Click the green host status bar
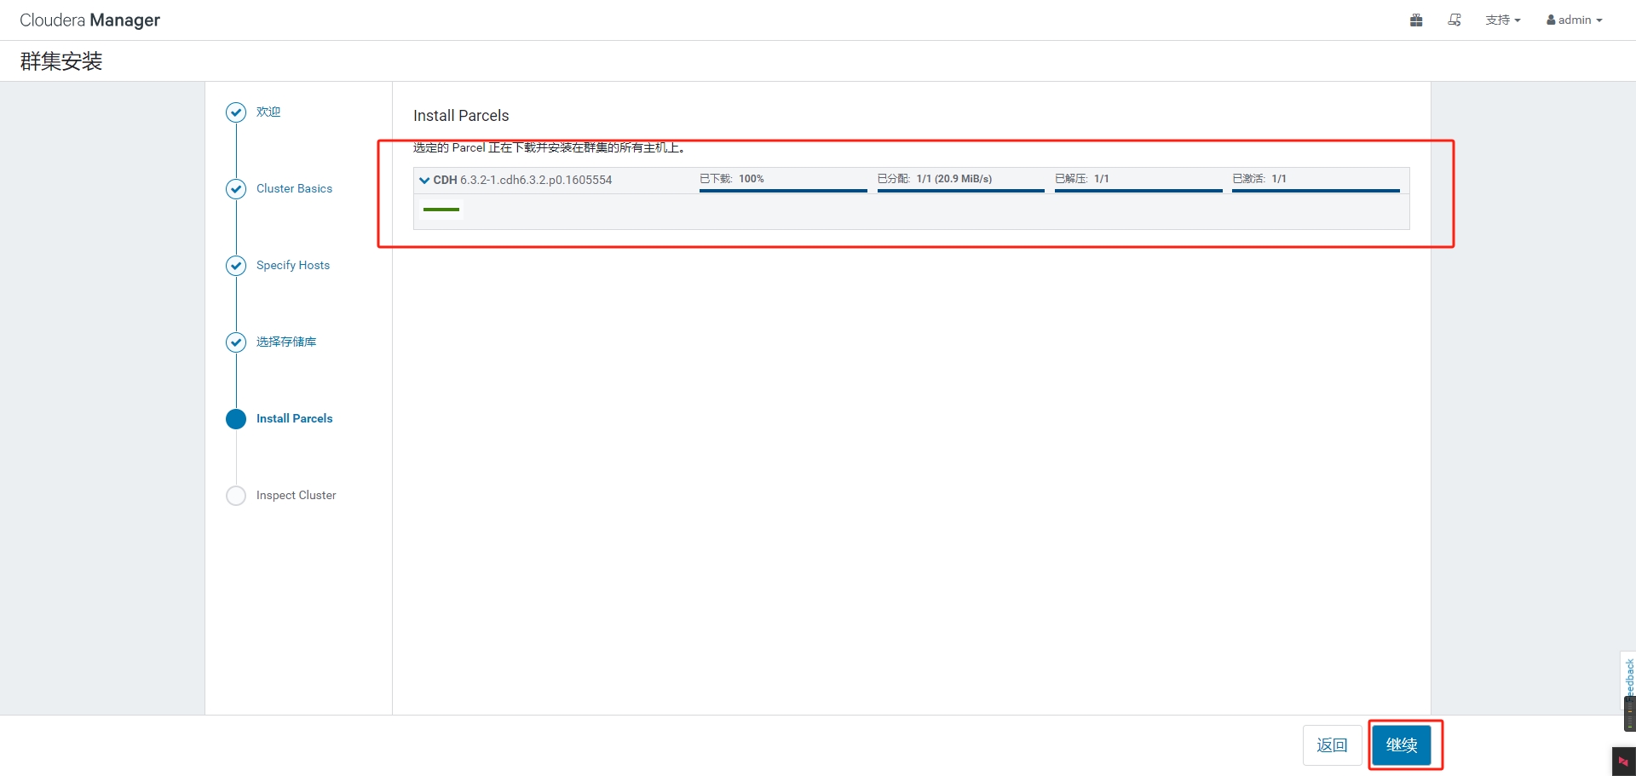The image size is (1636, 776). click(x=441, y=210)
